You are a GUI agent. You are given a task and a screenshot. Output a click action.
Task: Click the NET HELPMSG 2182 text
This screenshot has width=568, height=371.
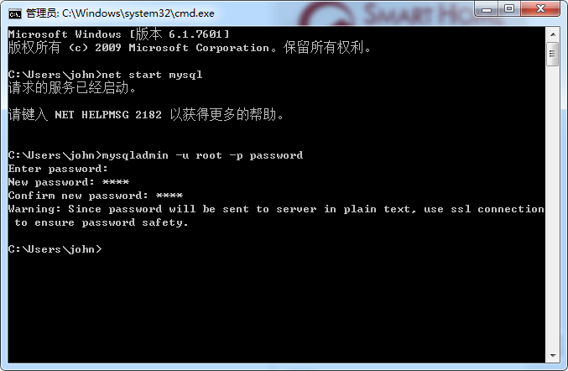pos(108,115)
